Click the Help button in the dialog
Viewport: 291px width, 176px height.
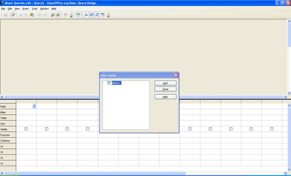pyautogui.click(x=165, y=97)
